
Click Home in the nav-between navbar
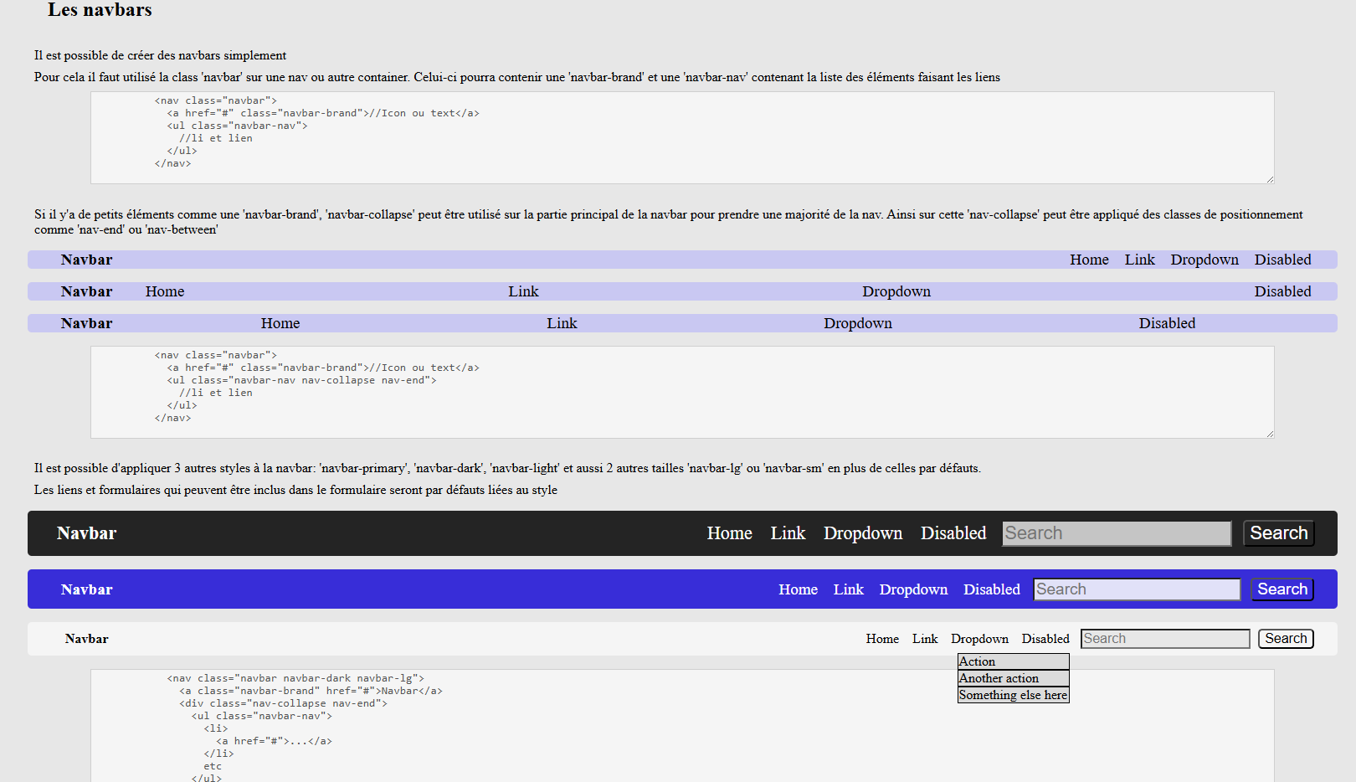pos(164,291)
